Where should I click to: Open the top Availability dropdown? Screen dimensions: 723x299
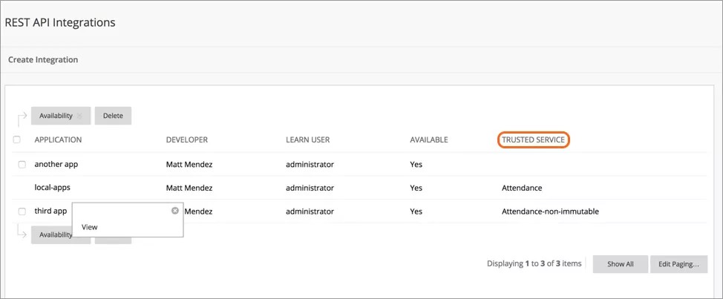coord(60,116)
